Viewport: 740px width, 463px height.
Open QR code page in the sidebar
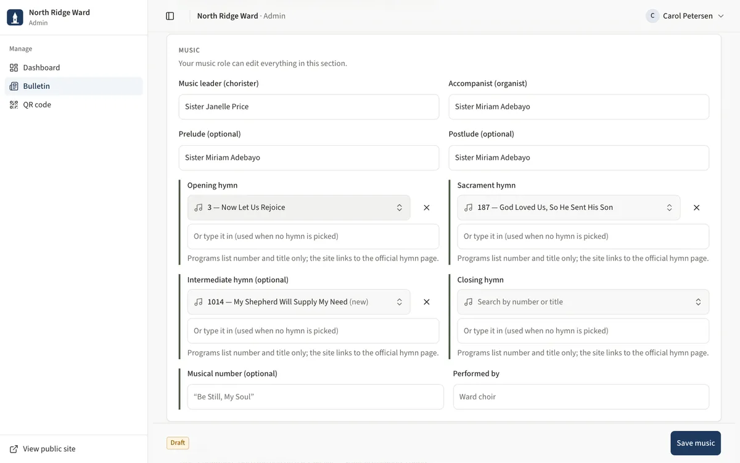(x=74, y=105)
